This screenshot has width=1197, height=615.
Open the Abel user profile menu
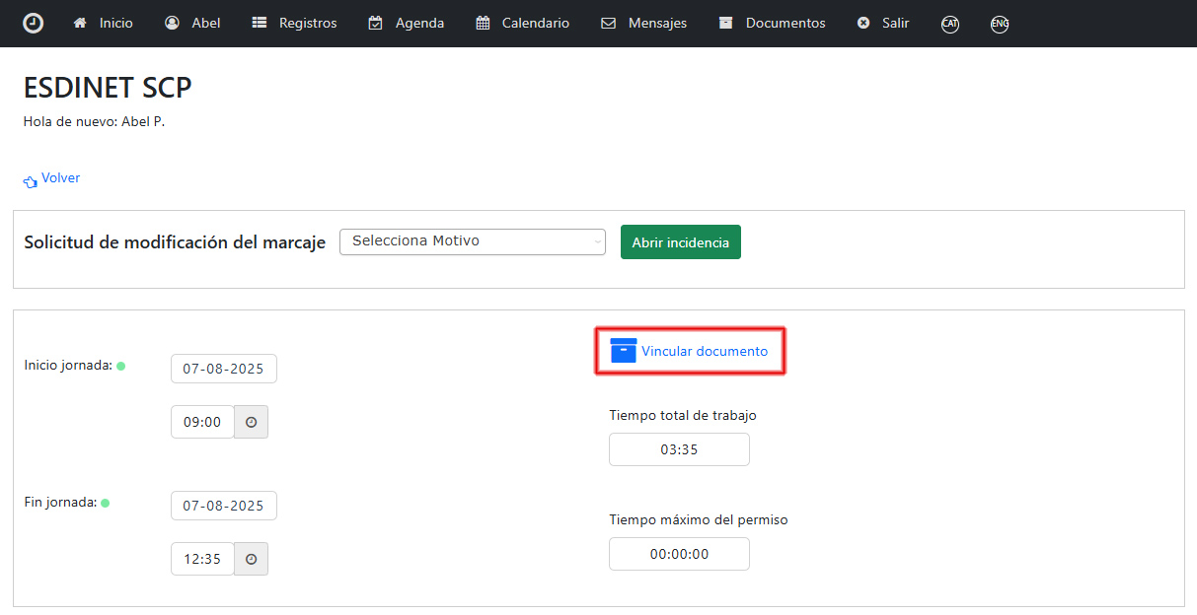192,23
